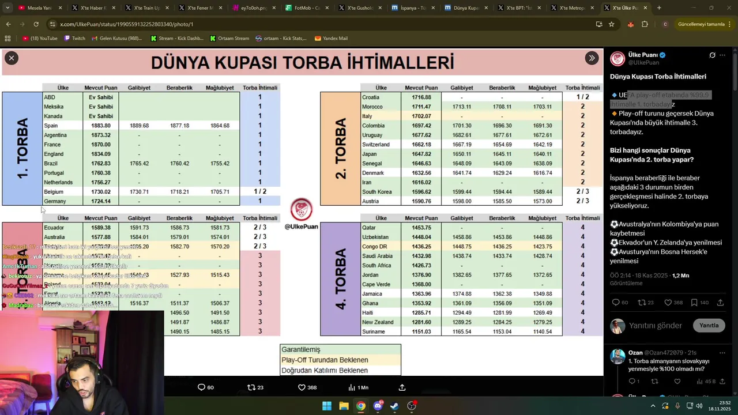The height and width of the screenshot is (415, 738).
Task: Open the Windows Start menu
Action: tap(327, 406)
